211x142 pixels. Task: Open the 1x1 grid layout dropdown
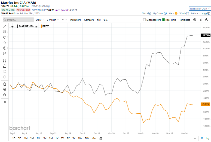pyautogui.click(x=107, y=20)
